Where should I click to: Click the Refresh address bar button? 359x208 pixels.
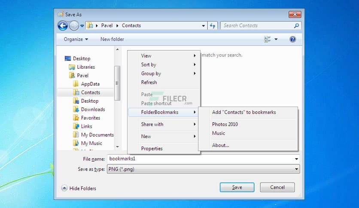tap(213, 26)
